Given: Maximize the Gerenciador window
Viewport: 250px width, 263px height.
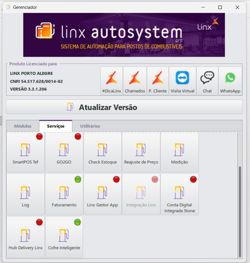Looking at the screenshot, I should [220, 7].
